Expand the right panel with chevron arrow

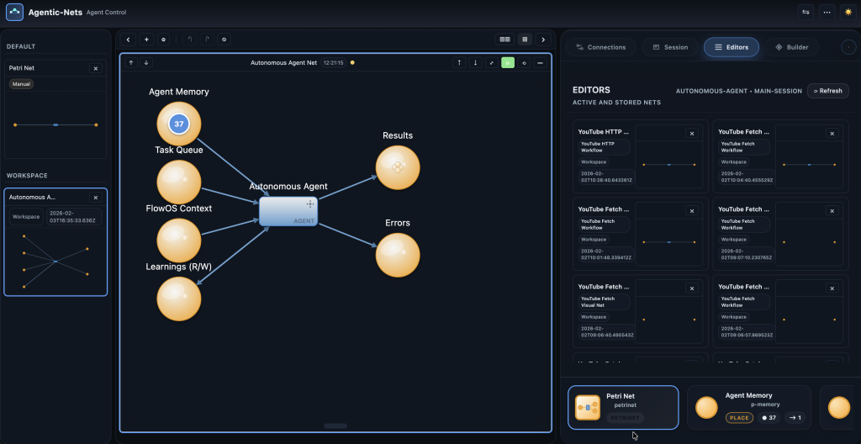tap(543, 40)
